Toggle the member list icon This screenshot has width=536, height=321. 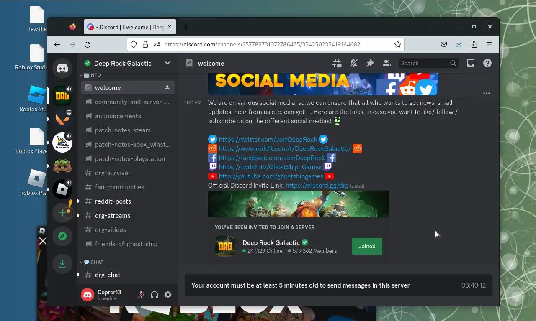point(387,64)
